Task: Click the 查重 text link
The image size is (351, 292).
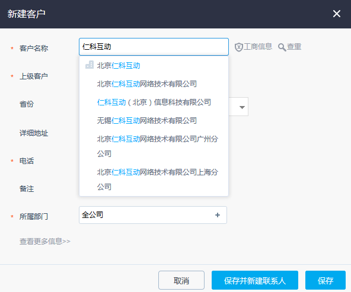Action: click(294, 47)
